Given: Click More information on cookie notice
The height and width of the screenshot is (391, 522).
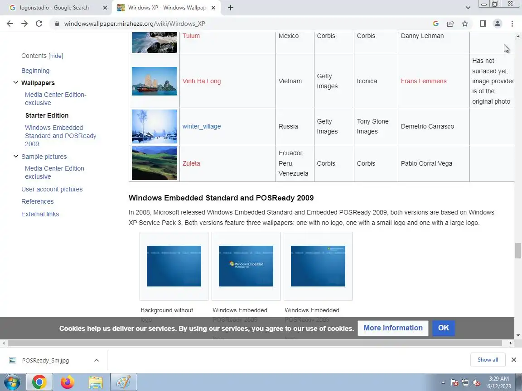Looking at the screenshot, I should [x=393, y=328].
